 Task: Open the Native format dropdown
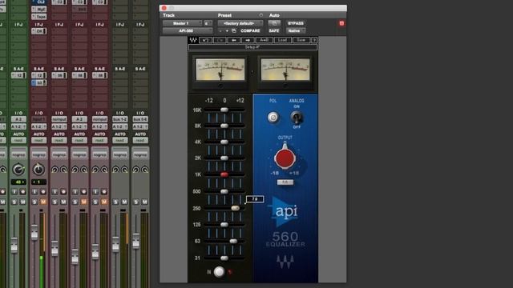296,31
